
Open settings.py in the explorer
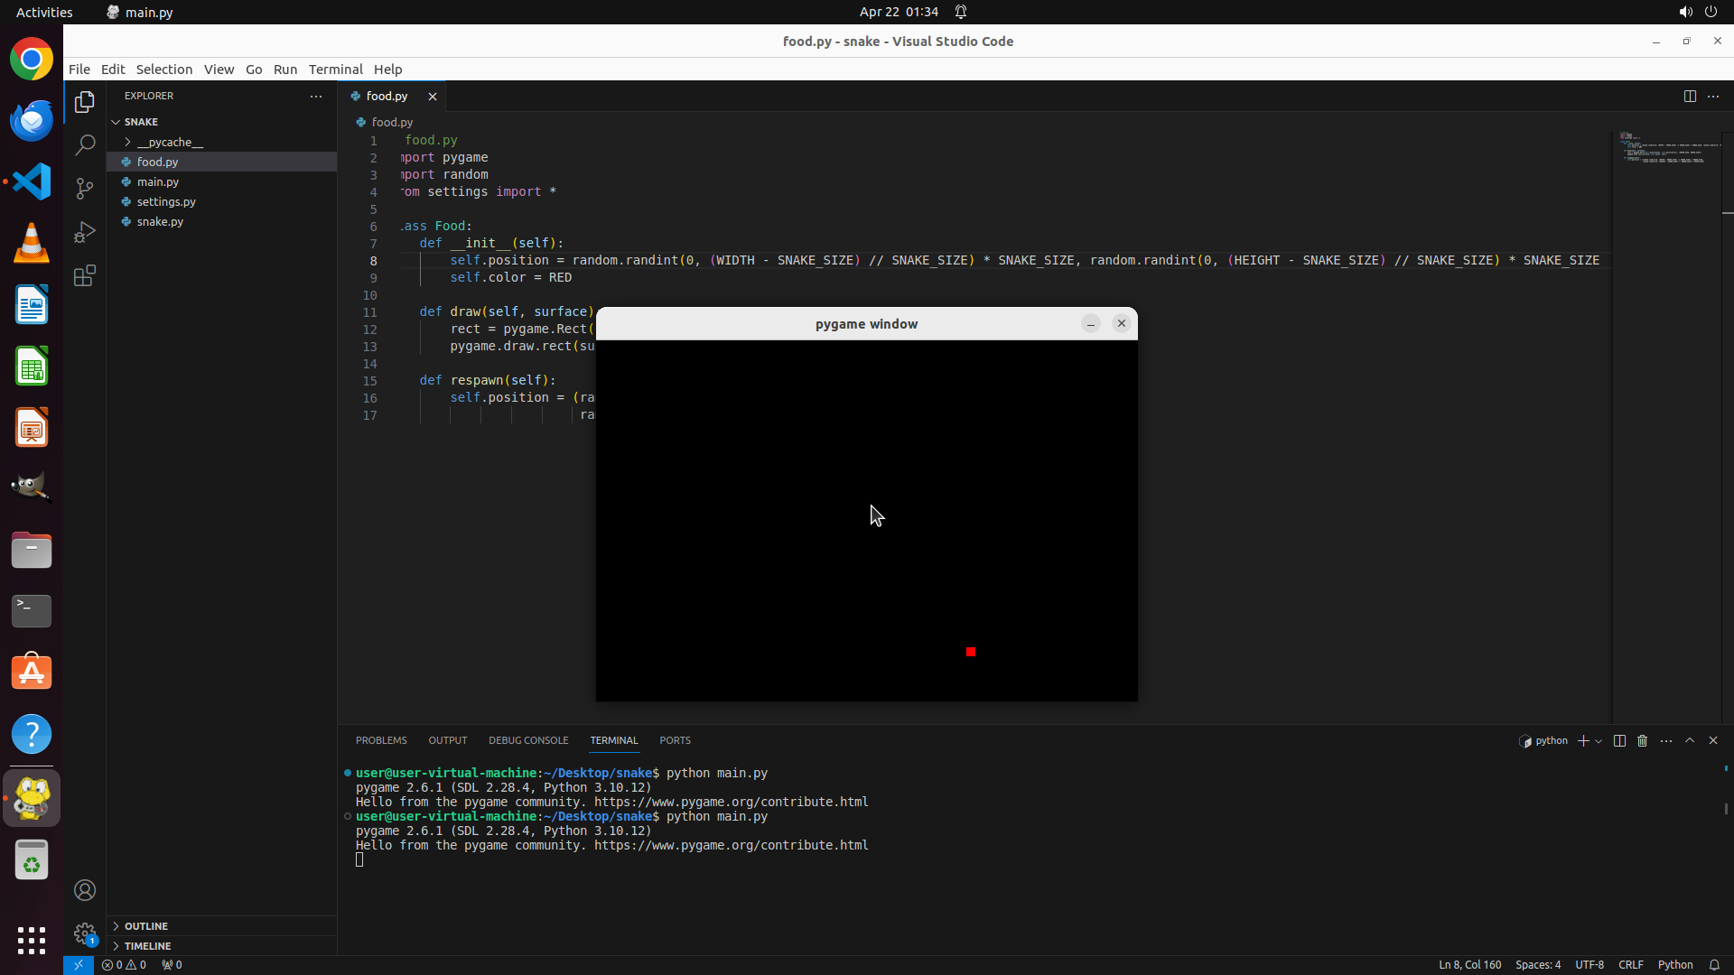[166, 201]
